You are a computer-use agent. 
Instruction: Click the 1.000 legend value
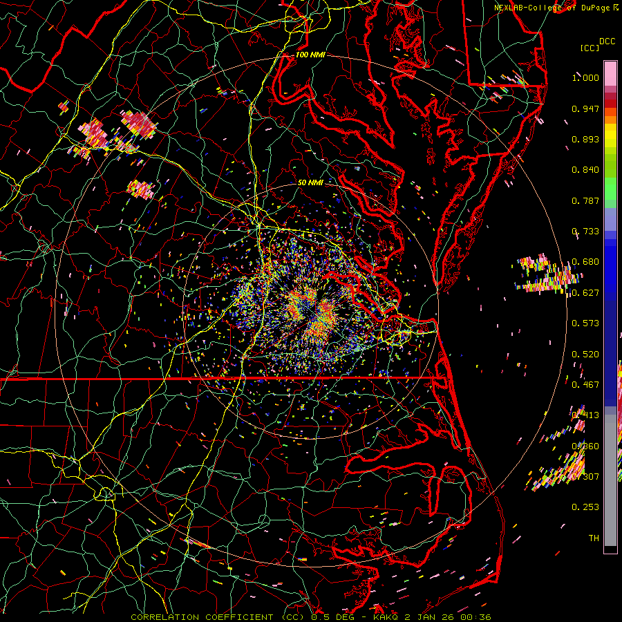pyautogui.click(x=585, y=77)
